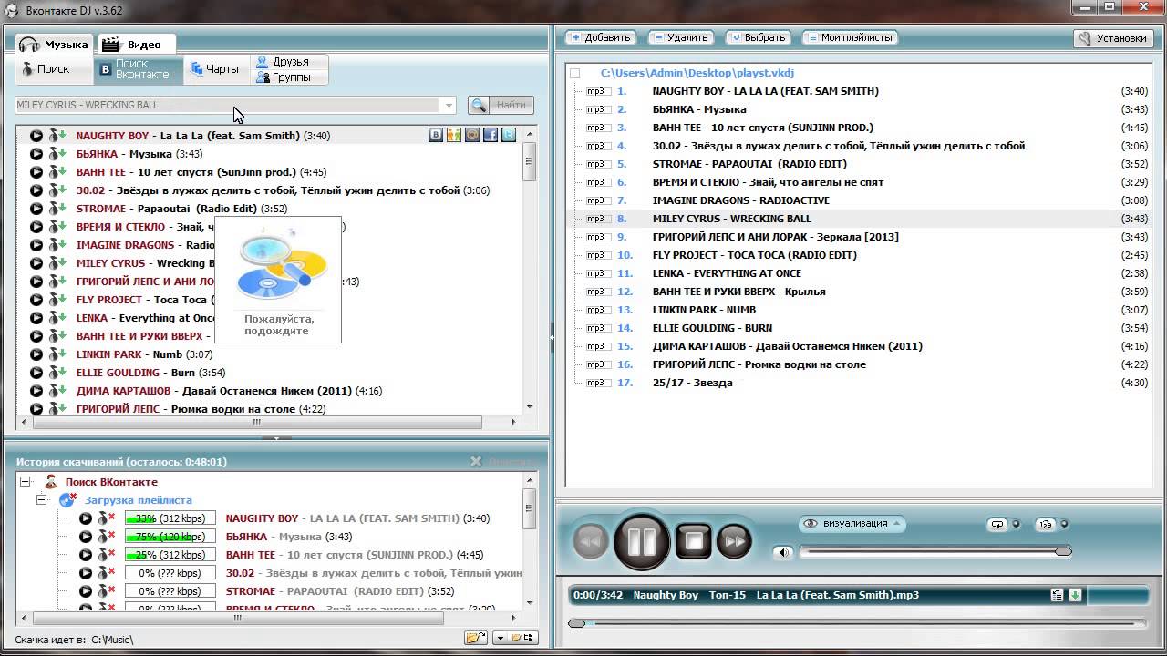Open the Добавить menu
1167x656 pixels.
point(600,37)
